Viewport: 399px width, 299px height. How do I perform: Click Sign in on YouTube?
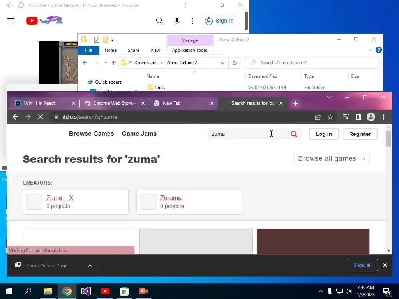pyautogui.click(x=220, y=21)
